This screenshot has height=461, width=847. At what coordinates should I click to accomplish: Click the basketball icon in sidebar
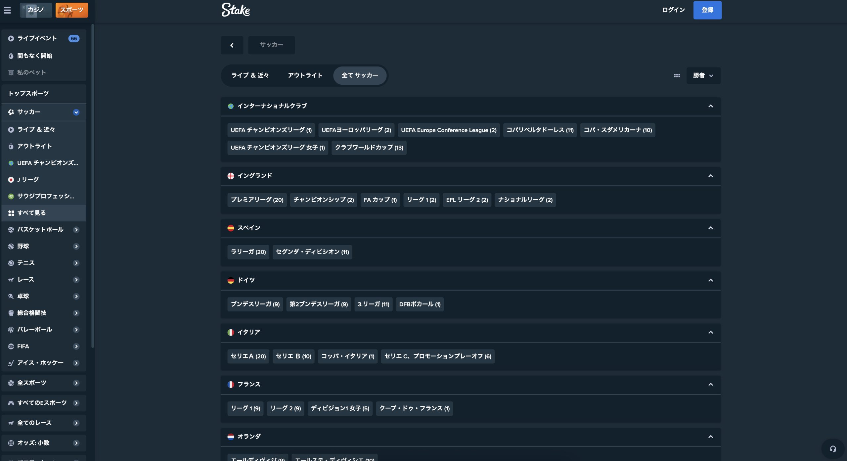11,230
